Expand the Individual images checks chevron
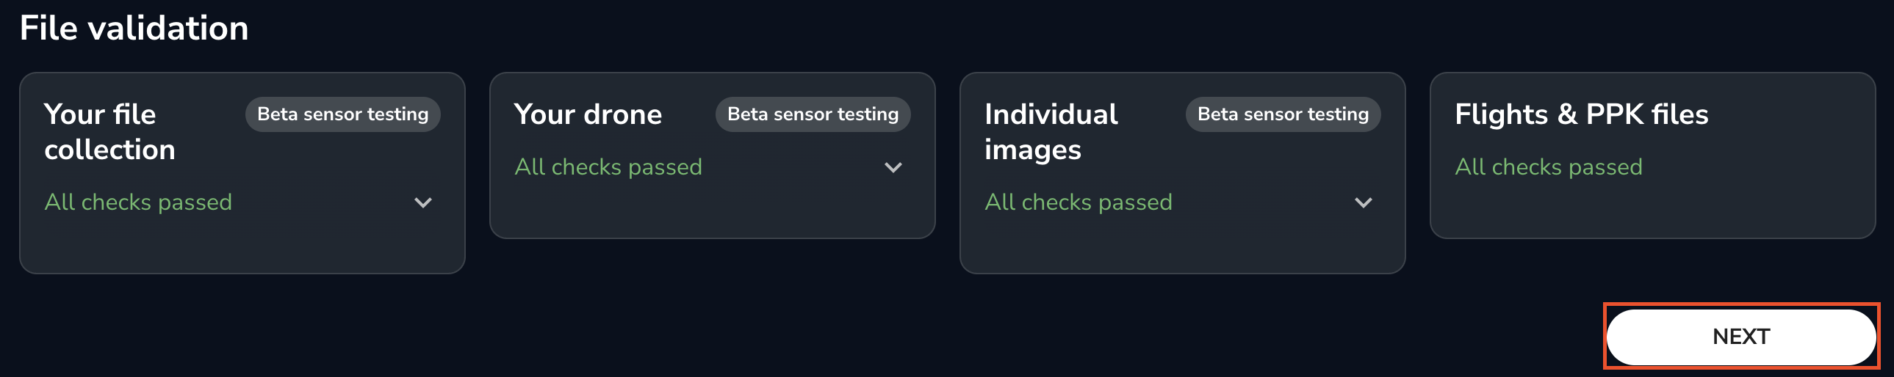 1363,202
